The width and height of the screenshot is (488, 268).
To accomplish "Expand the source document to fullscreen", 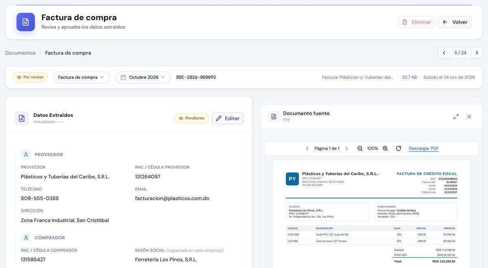I will [456, 117].
